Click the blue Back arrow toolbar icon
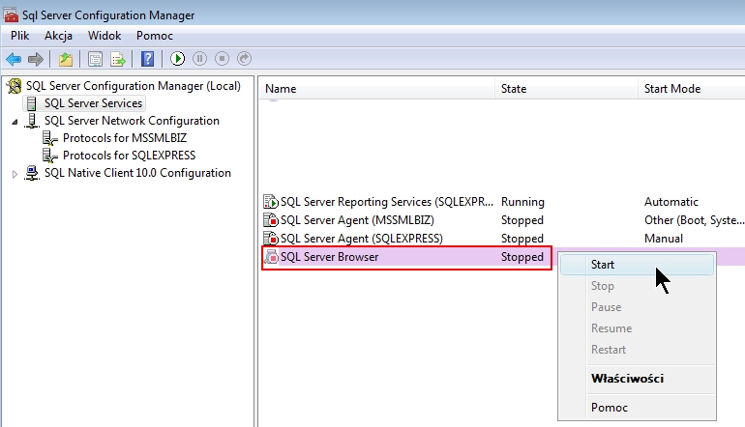The width and height of the screenshot is (745, 427). pos(14,59)
